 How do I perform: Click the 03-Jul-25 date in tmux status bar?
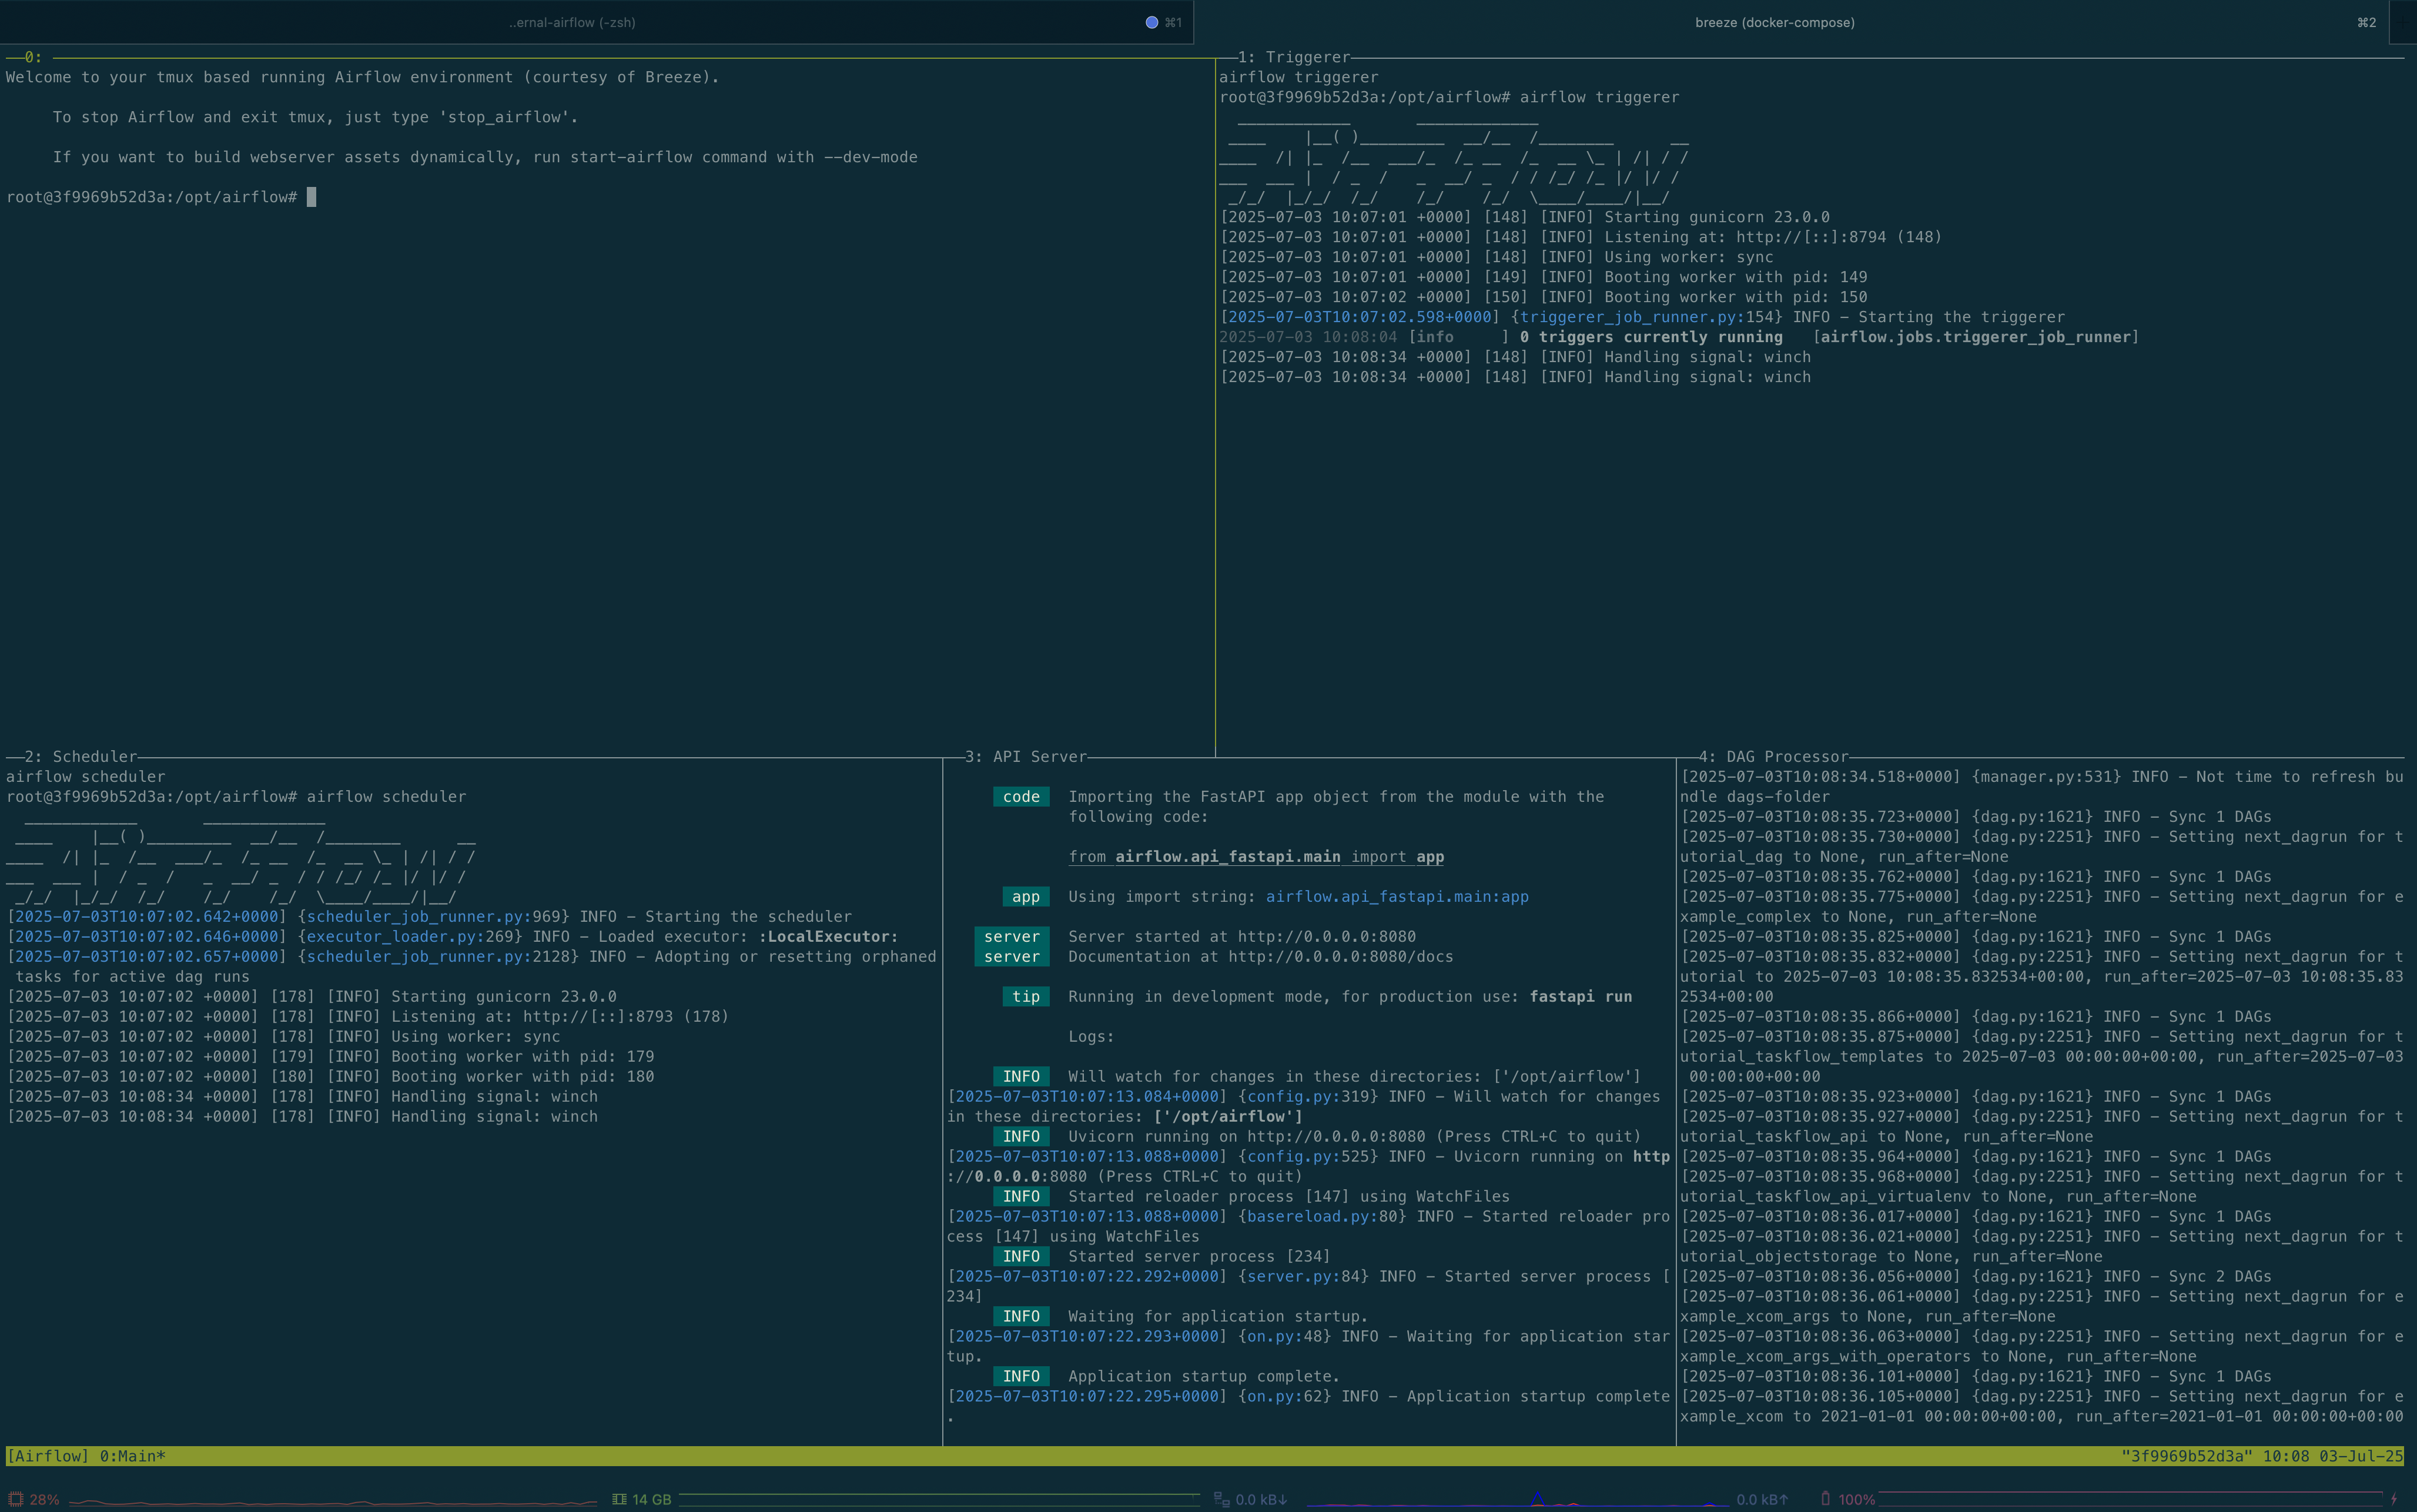pos(2361,1456)
